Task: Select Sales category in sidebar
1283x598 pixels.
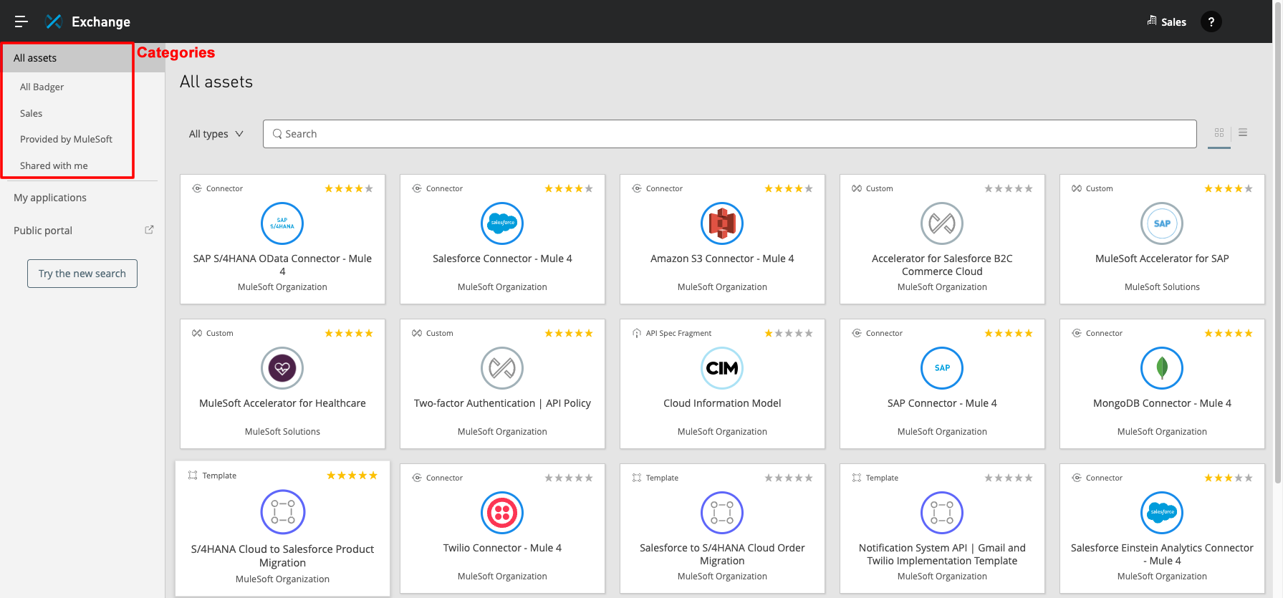Action: [x=31, y=113]
